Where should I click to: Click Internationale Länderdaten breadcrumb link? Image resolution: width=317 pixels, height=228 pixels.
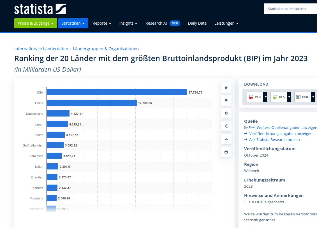(x=41, y=49)
